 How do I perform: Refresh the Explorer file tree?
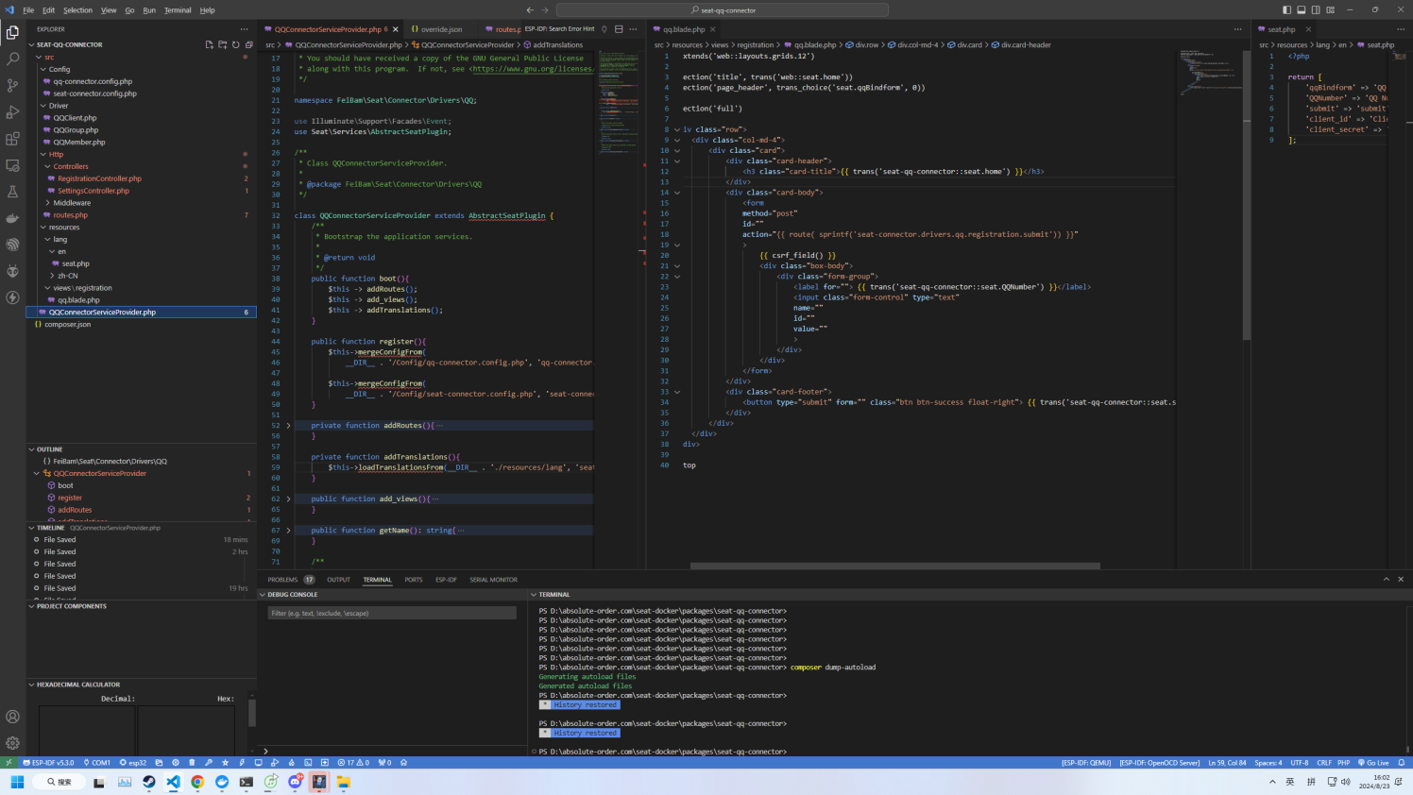click(236, 44)
